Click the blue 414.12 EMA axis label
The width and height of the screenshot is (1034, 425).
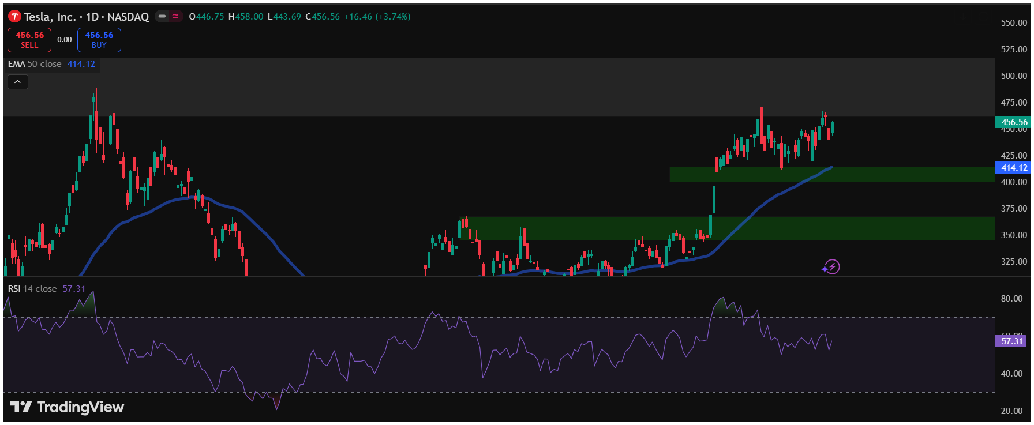coord(1014,168)
